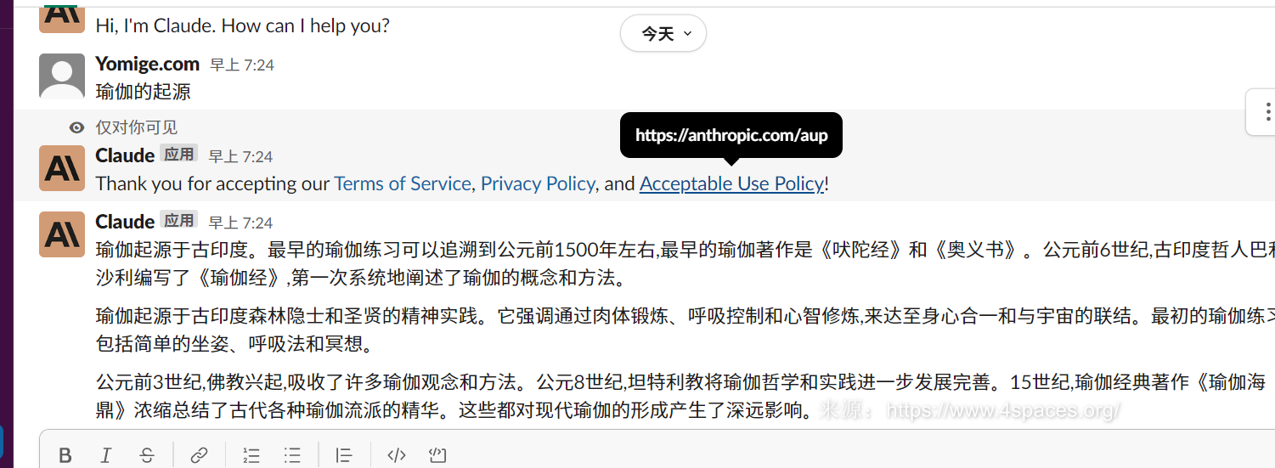Apply blockquote formatting
This screenshot has height=468, width=1275.
pyautogui.click(x=344, y=455)
